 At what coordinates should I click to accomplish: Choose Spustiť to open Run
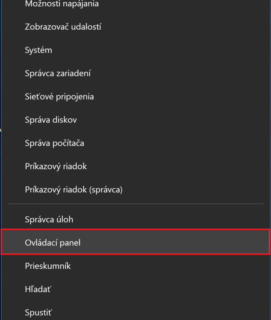[x=38, y=312]
